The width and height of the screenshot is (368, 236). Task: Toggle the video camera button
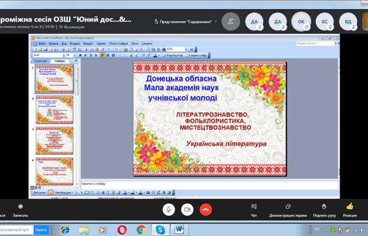[187, 209]
